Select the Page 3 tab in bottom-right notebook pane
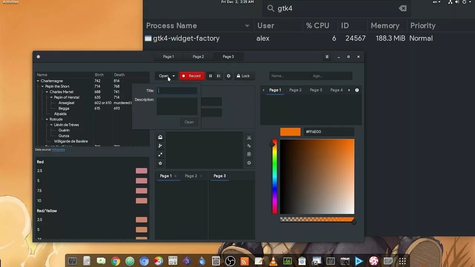The width and height of the screenshot is (475, 267). (220, 176)
